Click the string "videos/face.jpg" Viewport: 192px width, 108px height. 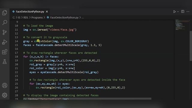point(61,30)
